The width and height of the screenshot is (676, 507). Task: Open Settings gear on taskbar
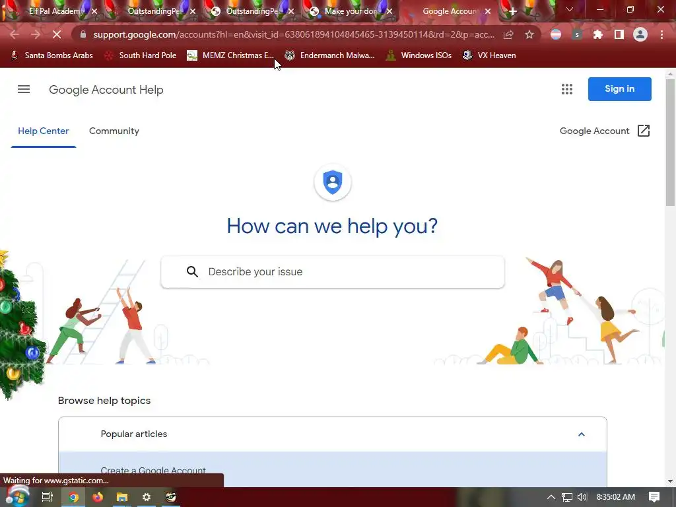147,497
